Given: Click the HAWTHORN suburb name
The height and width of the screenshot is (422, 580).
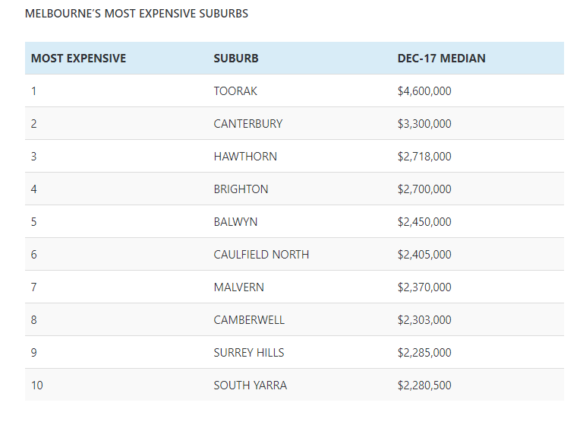Looking at the screenshot, I should (245, 157).
